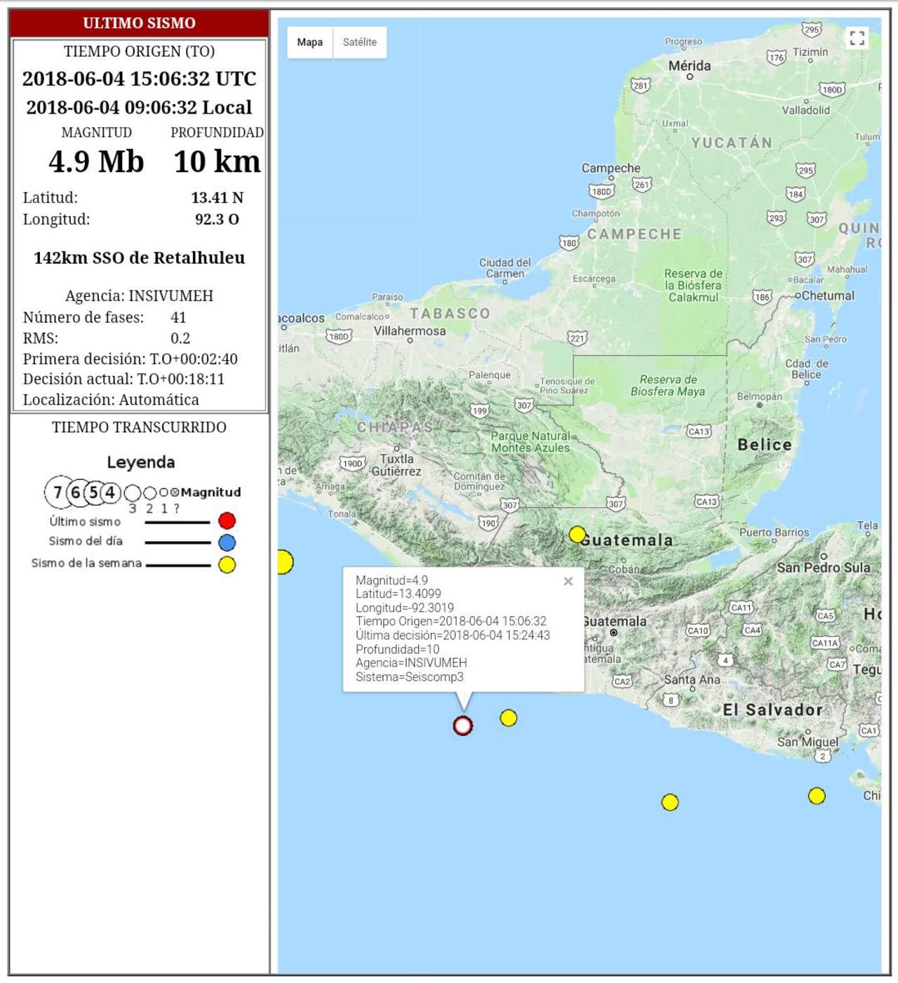Close the earthquake info popup
Viewport: 898px width, 983px height.
click(x=568, y=581)
